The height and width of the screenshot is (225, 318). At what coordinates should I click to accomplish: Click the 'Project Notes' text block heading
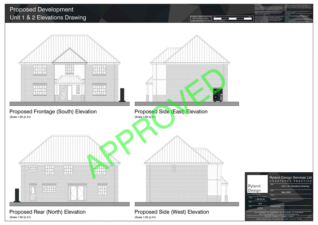pos(258,5)
